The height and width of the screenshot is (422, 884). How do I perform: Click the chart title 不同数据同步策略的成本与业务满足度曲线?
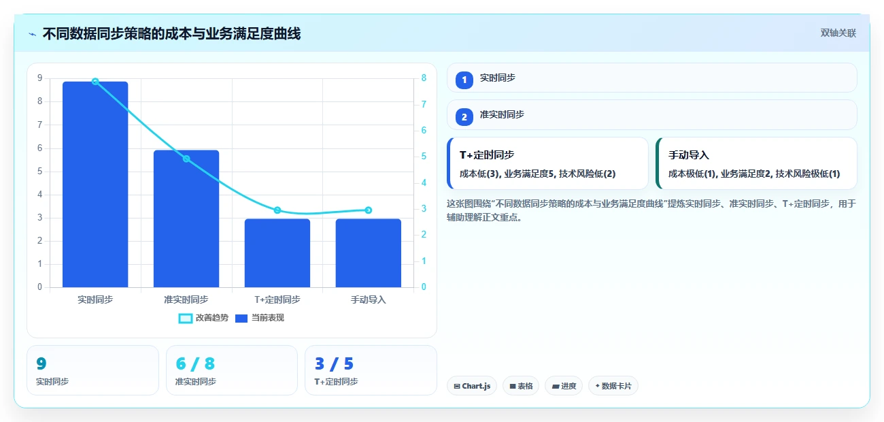(x=171, y=34)
